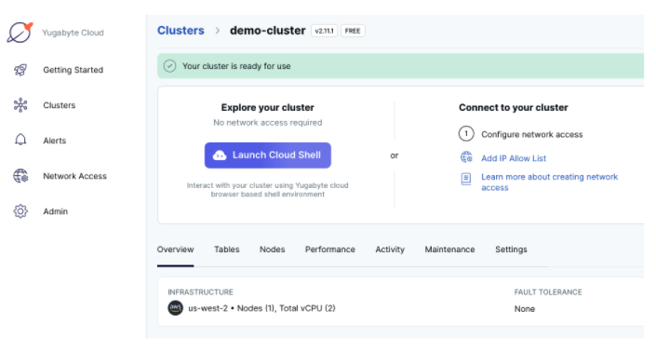Open Learn more about creating network access
Viewport: 656px width, 350px height.
549,182
